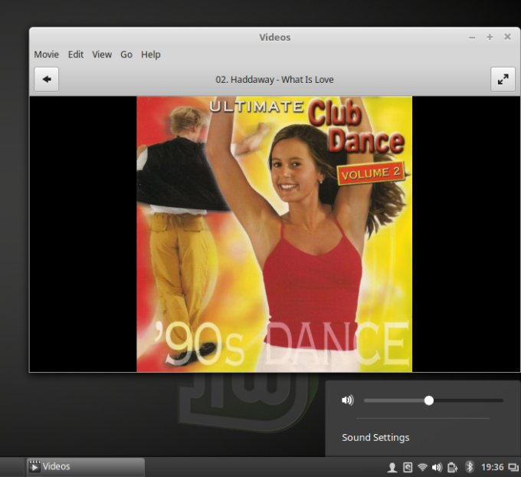Enter fullscreen with the expand arrows button
The image size is (521, 477).
click(503, 79)
